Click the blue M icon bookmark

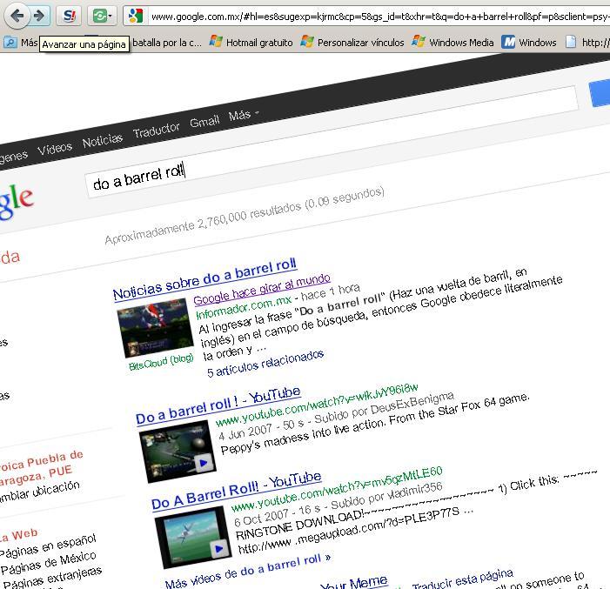pyautogui.click(x=508, y=42)
